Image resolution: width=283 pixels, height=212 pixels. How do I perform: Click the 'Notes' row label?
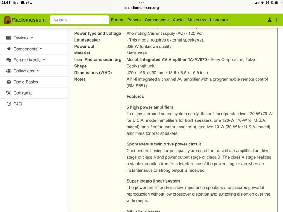pyautogui.click(x=80, y=79)
